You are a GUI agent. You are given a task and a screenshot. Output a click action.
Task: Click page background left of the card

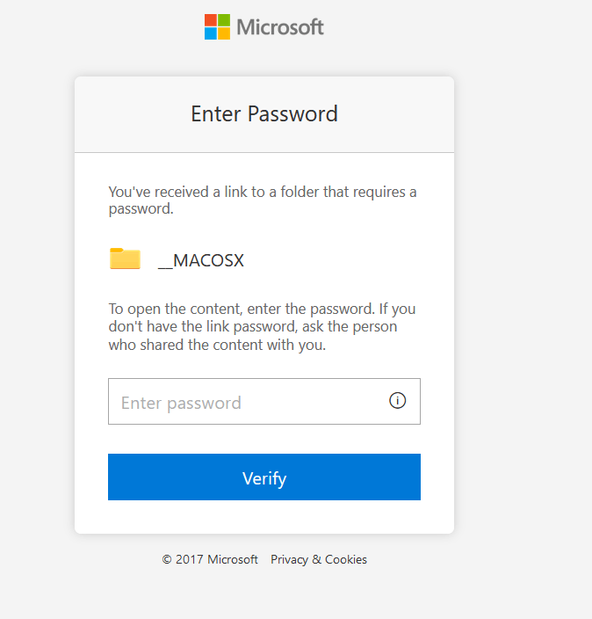tap(37, 308)
